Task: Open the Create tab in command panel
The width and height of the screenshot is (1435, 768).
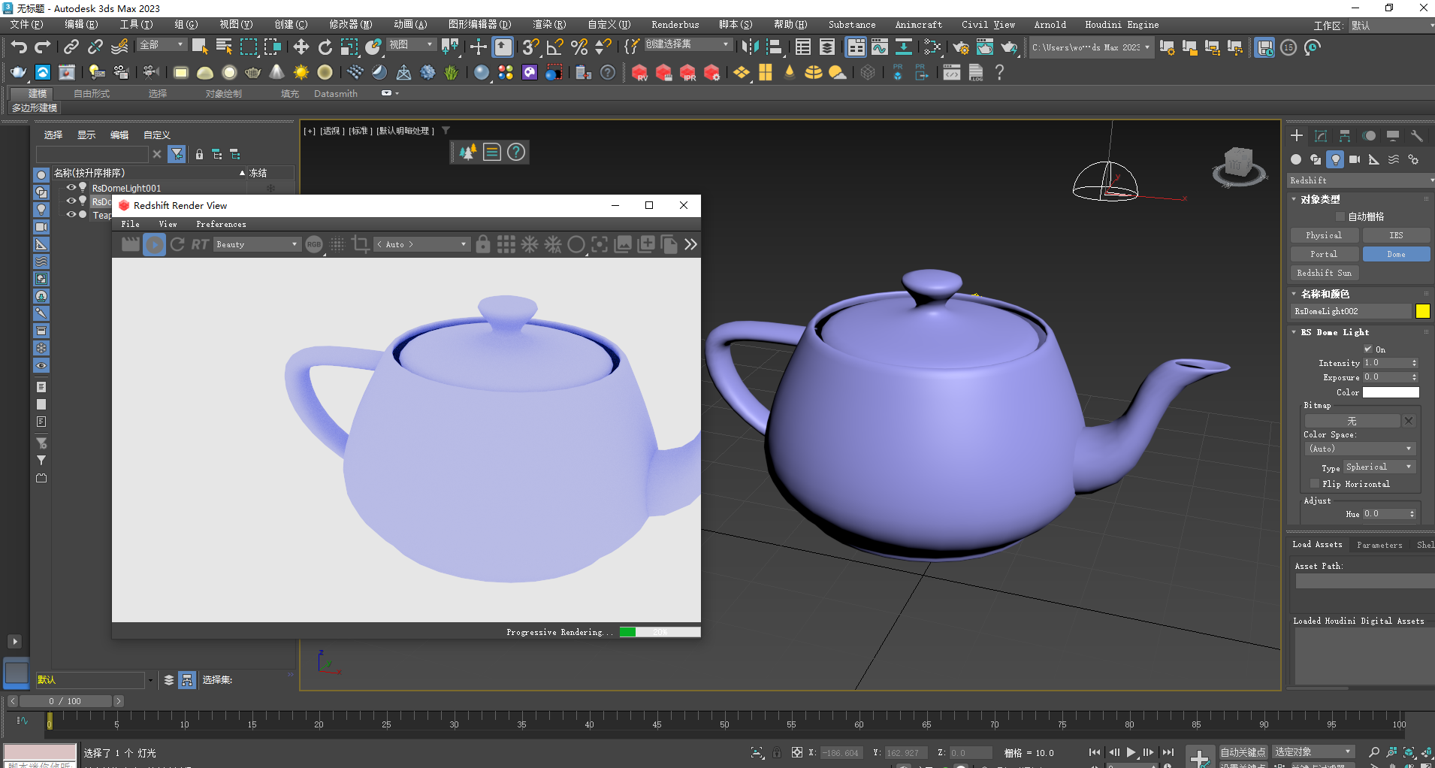Action: coord(1297,136)
